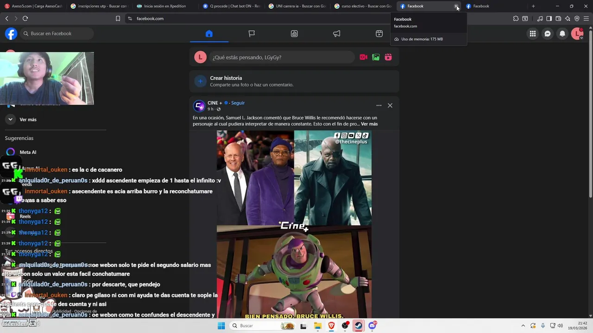Switch to the UNI carrera ia tab
The image size is (593, 333).
[x=297, y=6]
